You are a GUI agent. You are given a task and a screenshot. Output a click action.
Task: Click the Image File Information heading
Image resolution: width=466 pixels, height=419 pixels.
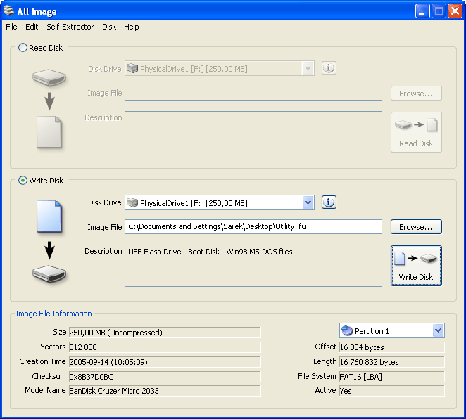click(x=53, y=314)
